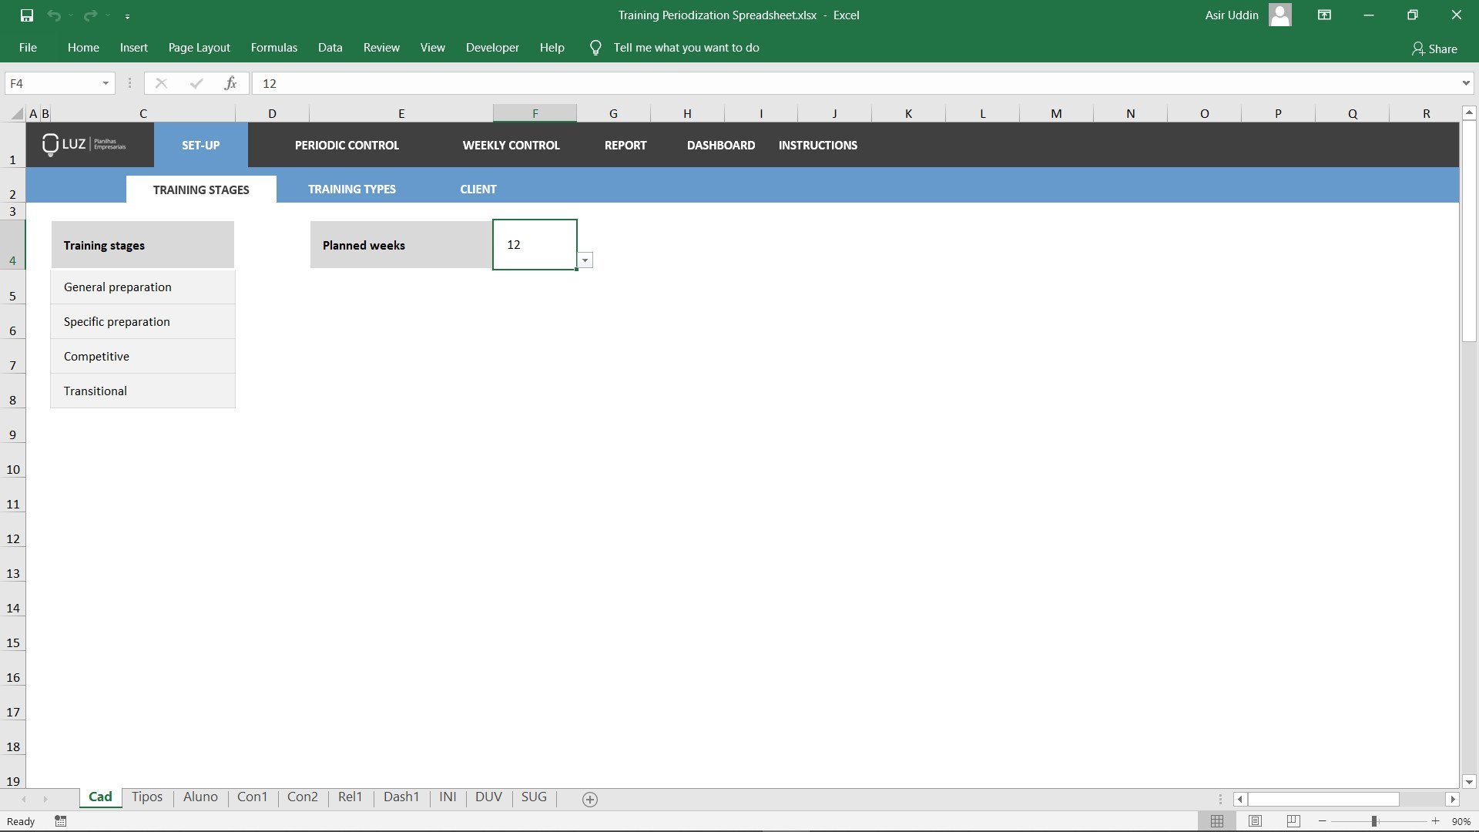Expand the formula bar chevron
This screenshot has width=1479, height=832.
tap(1465, 83)
